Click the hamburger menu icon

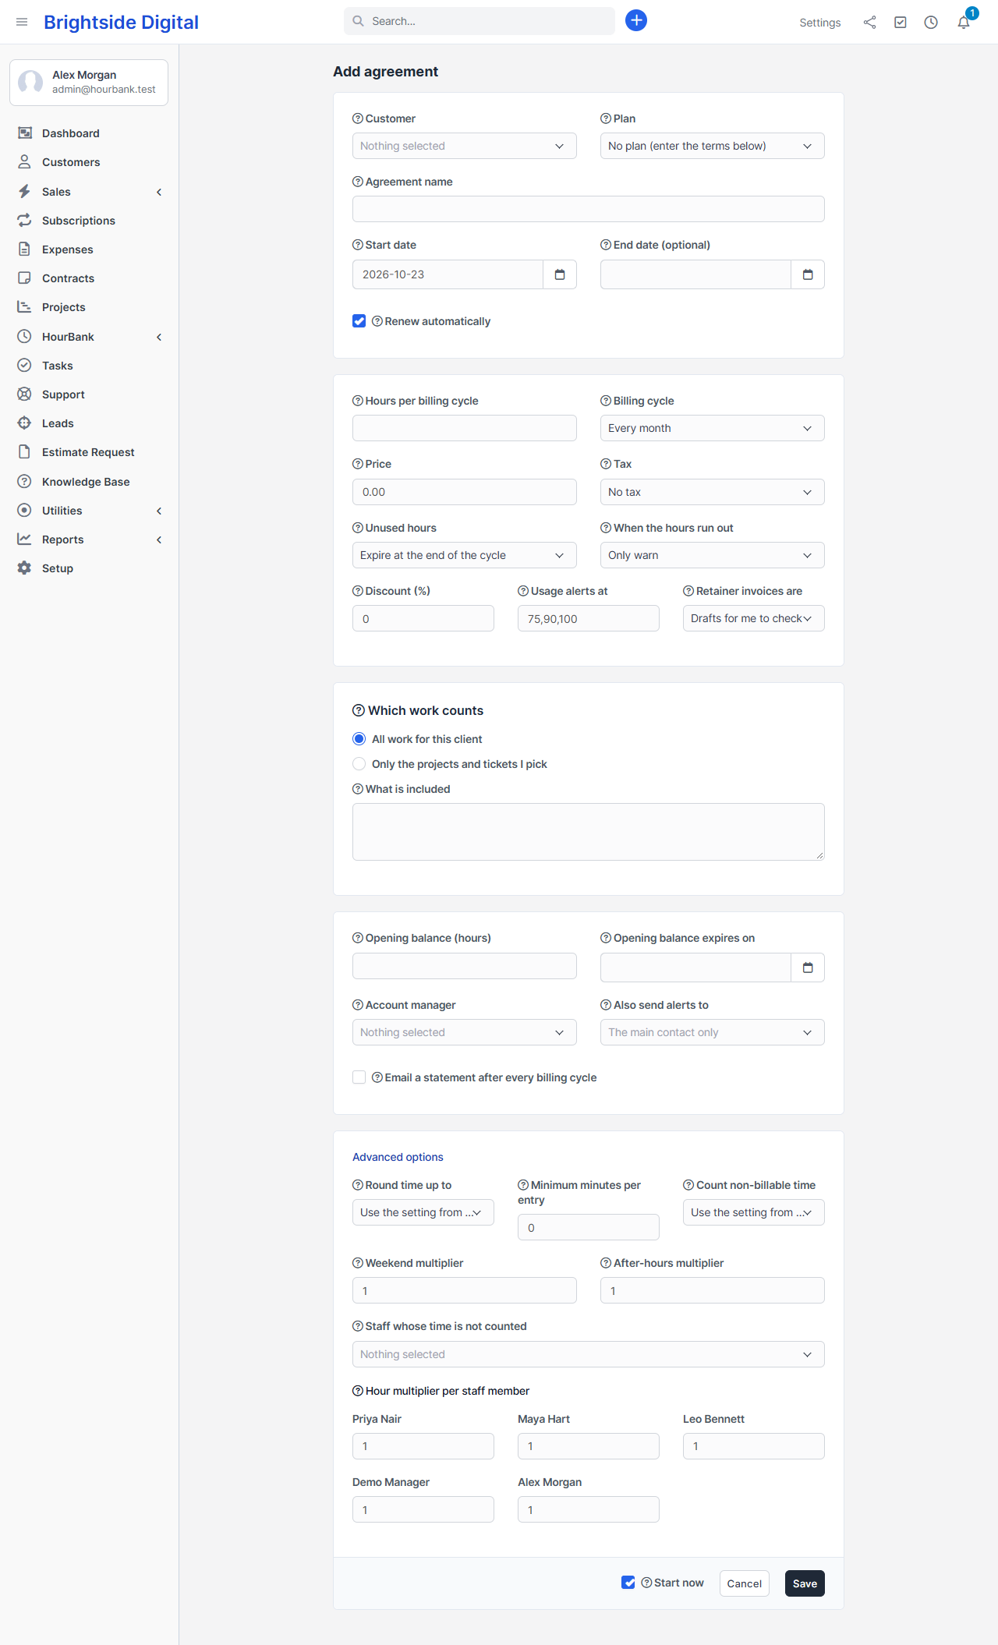(22, 22)
